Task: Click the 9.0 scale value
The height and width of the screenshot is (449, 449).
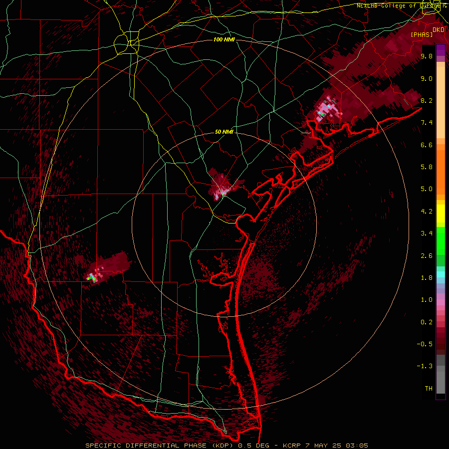Action: (427, 78)
